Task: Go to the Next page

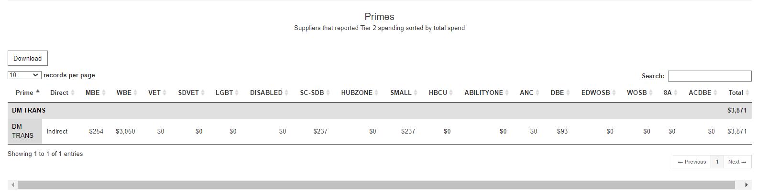Action: pyautogui.click(x=737, y=162)
